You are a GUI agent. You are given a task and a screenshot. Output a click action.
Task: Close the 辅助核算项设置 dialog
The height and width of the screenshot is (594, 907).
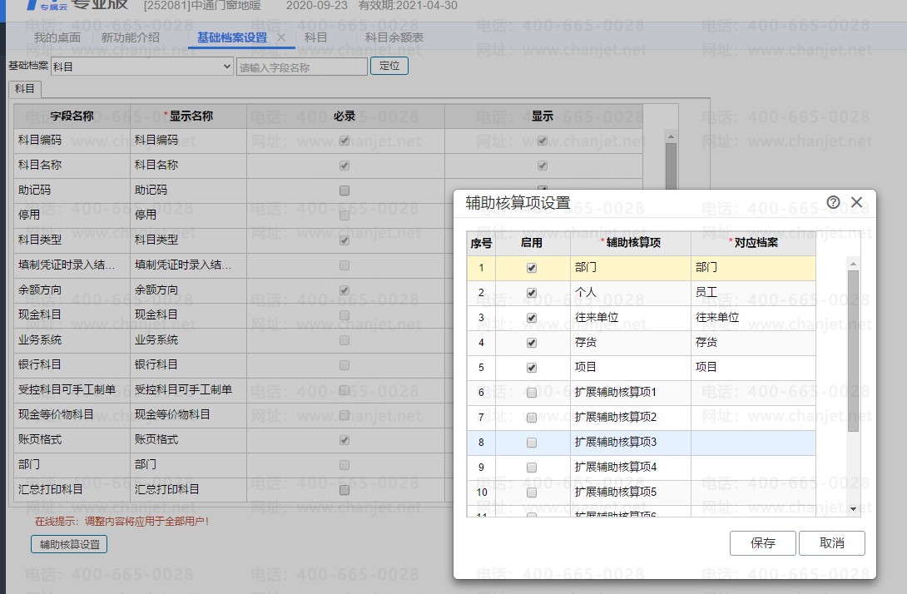[x=856, y=202]
